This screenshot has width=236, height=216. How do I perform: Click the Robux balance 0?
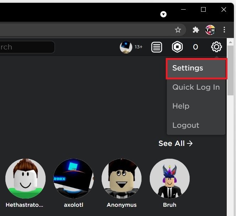tap(195, 47)
